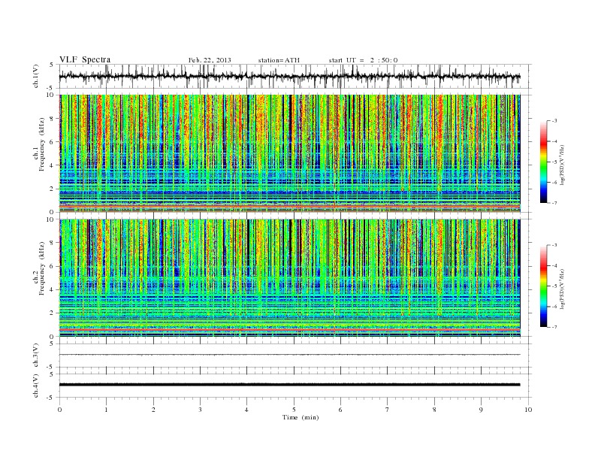
Task: Click the "2" tick on time axis
Action: (x=153, y=410)
